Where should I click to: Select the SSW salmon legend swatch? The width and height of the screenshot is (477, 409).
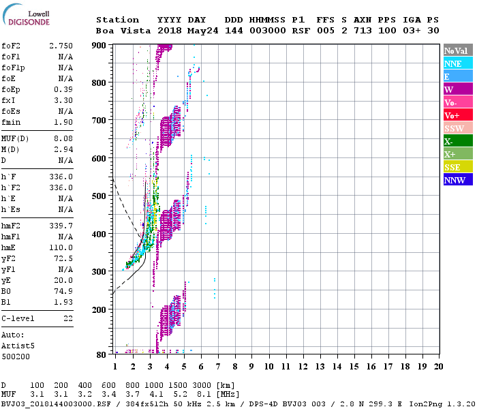click(458, 128)
